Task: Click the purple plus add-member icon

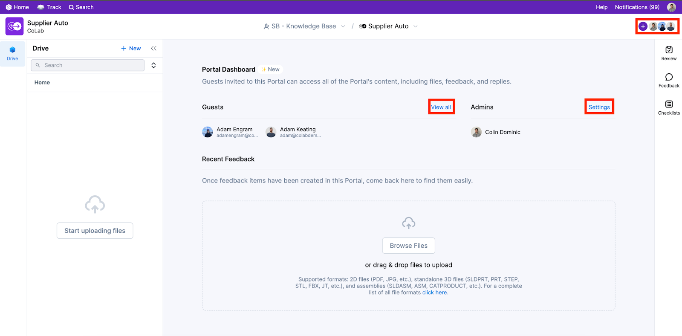Action: [643, 26]
